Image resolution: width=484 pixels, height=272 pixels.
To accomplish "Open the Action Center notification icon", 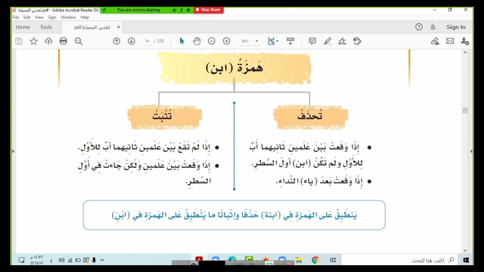I will tap(22, 260).
